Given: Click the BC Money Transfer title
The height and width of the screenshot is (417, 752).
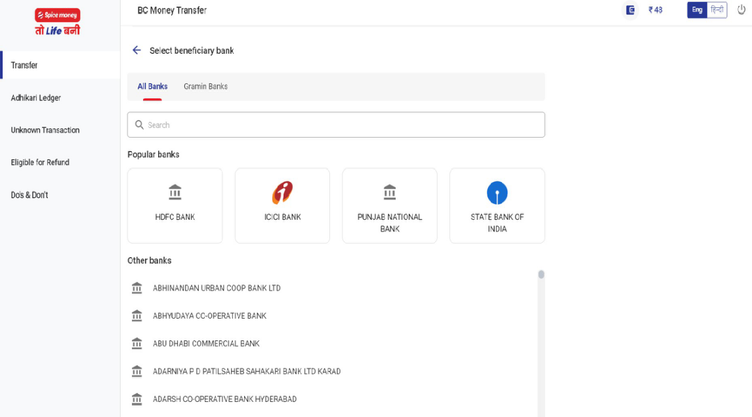Looking at the screenshot, I should 172,10.
